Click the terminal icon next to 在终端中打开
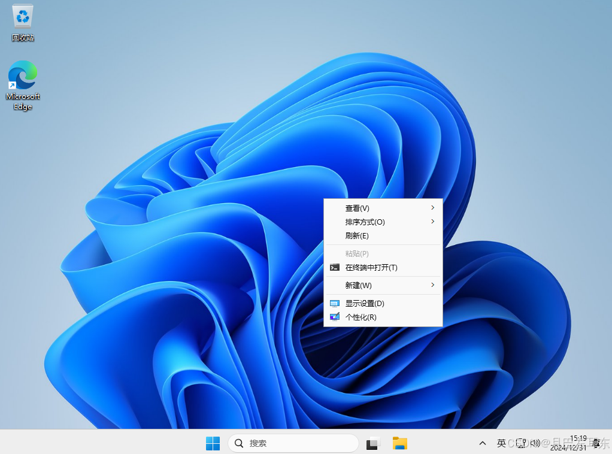 [335, 267]
